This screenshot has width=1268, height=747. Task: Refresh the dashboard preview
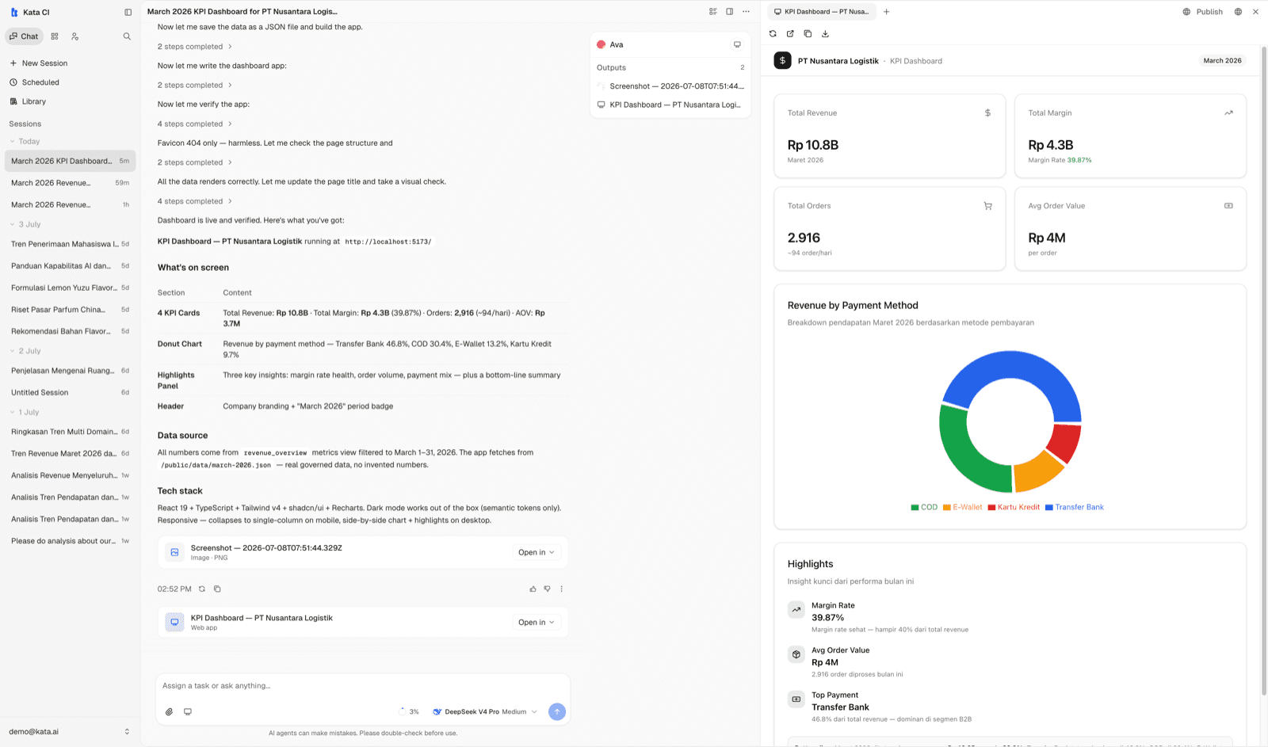[773, 33]
